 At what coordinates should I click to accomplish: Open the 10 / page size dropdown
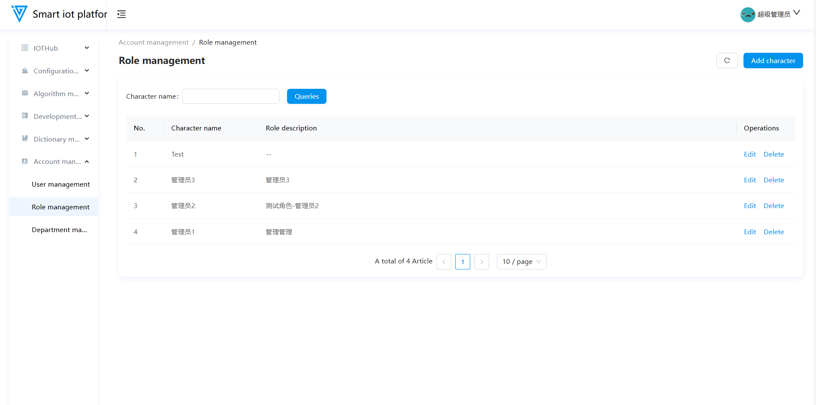tap(521, 262)
